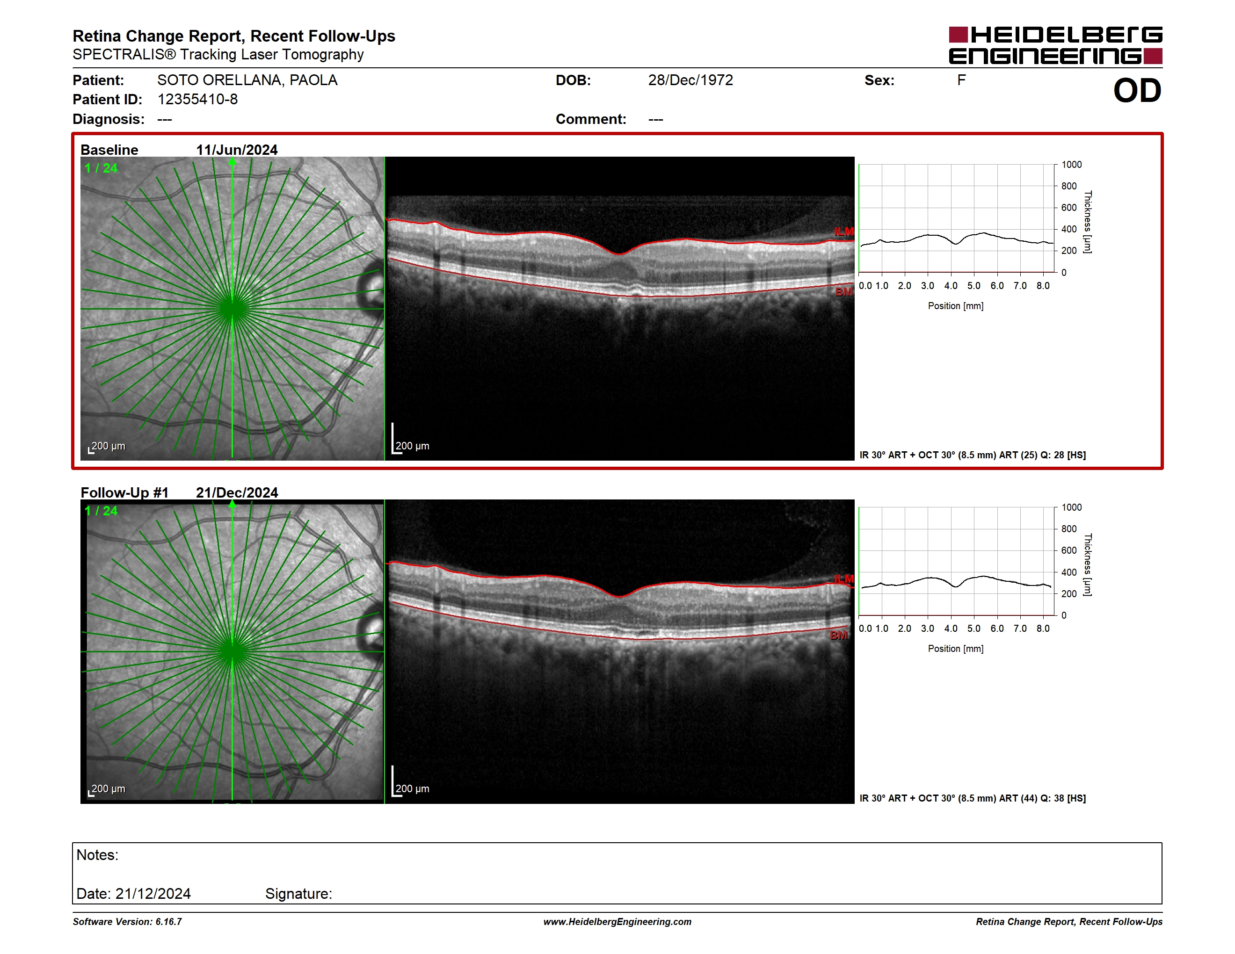Click the 'Follow-Up #1' heading
This screenshot has width=1235, height=954.
124,492
